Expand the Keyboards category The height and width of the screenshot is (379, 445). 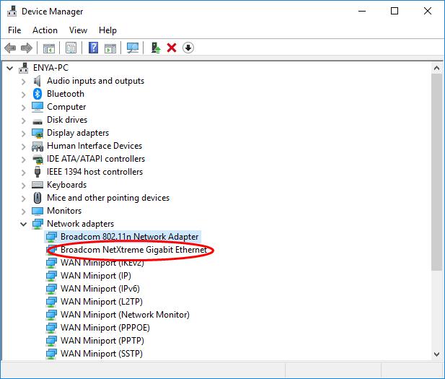pos(24,186)
